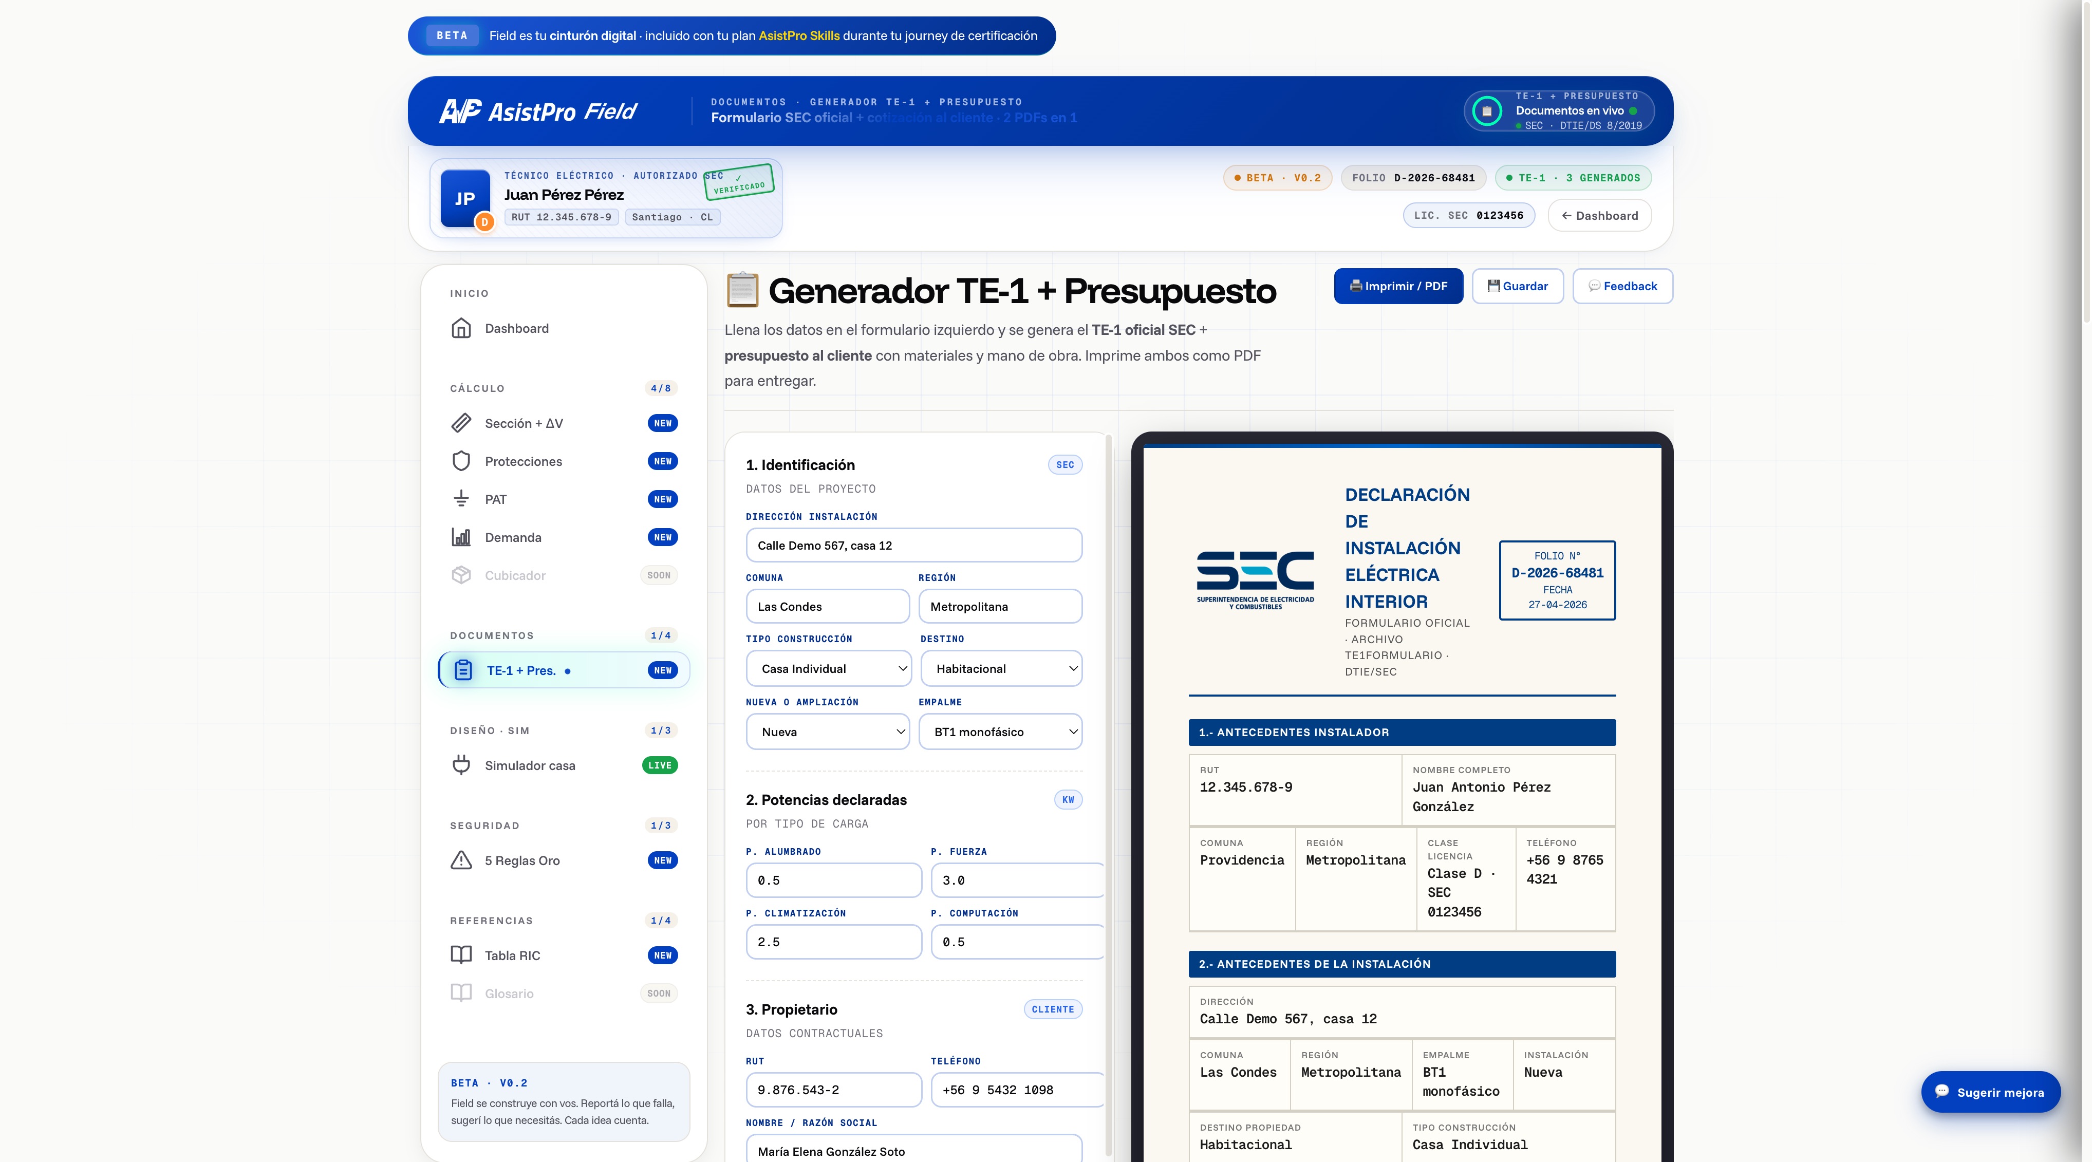Viewport: 2092px width, 1162px height.
Task: Click the orange D license class badge
Action: click(x=485, y=222)
